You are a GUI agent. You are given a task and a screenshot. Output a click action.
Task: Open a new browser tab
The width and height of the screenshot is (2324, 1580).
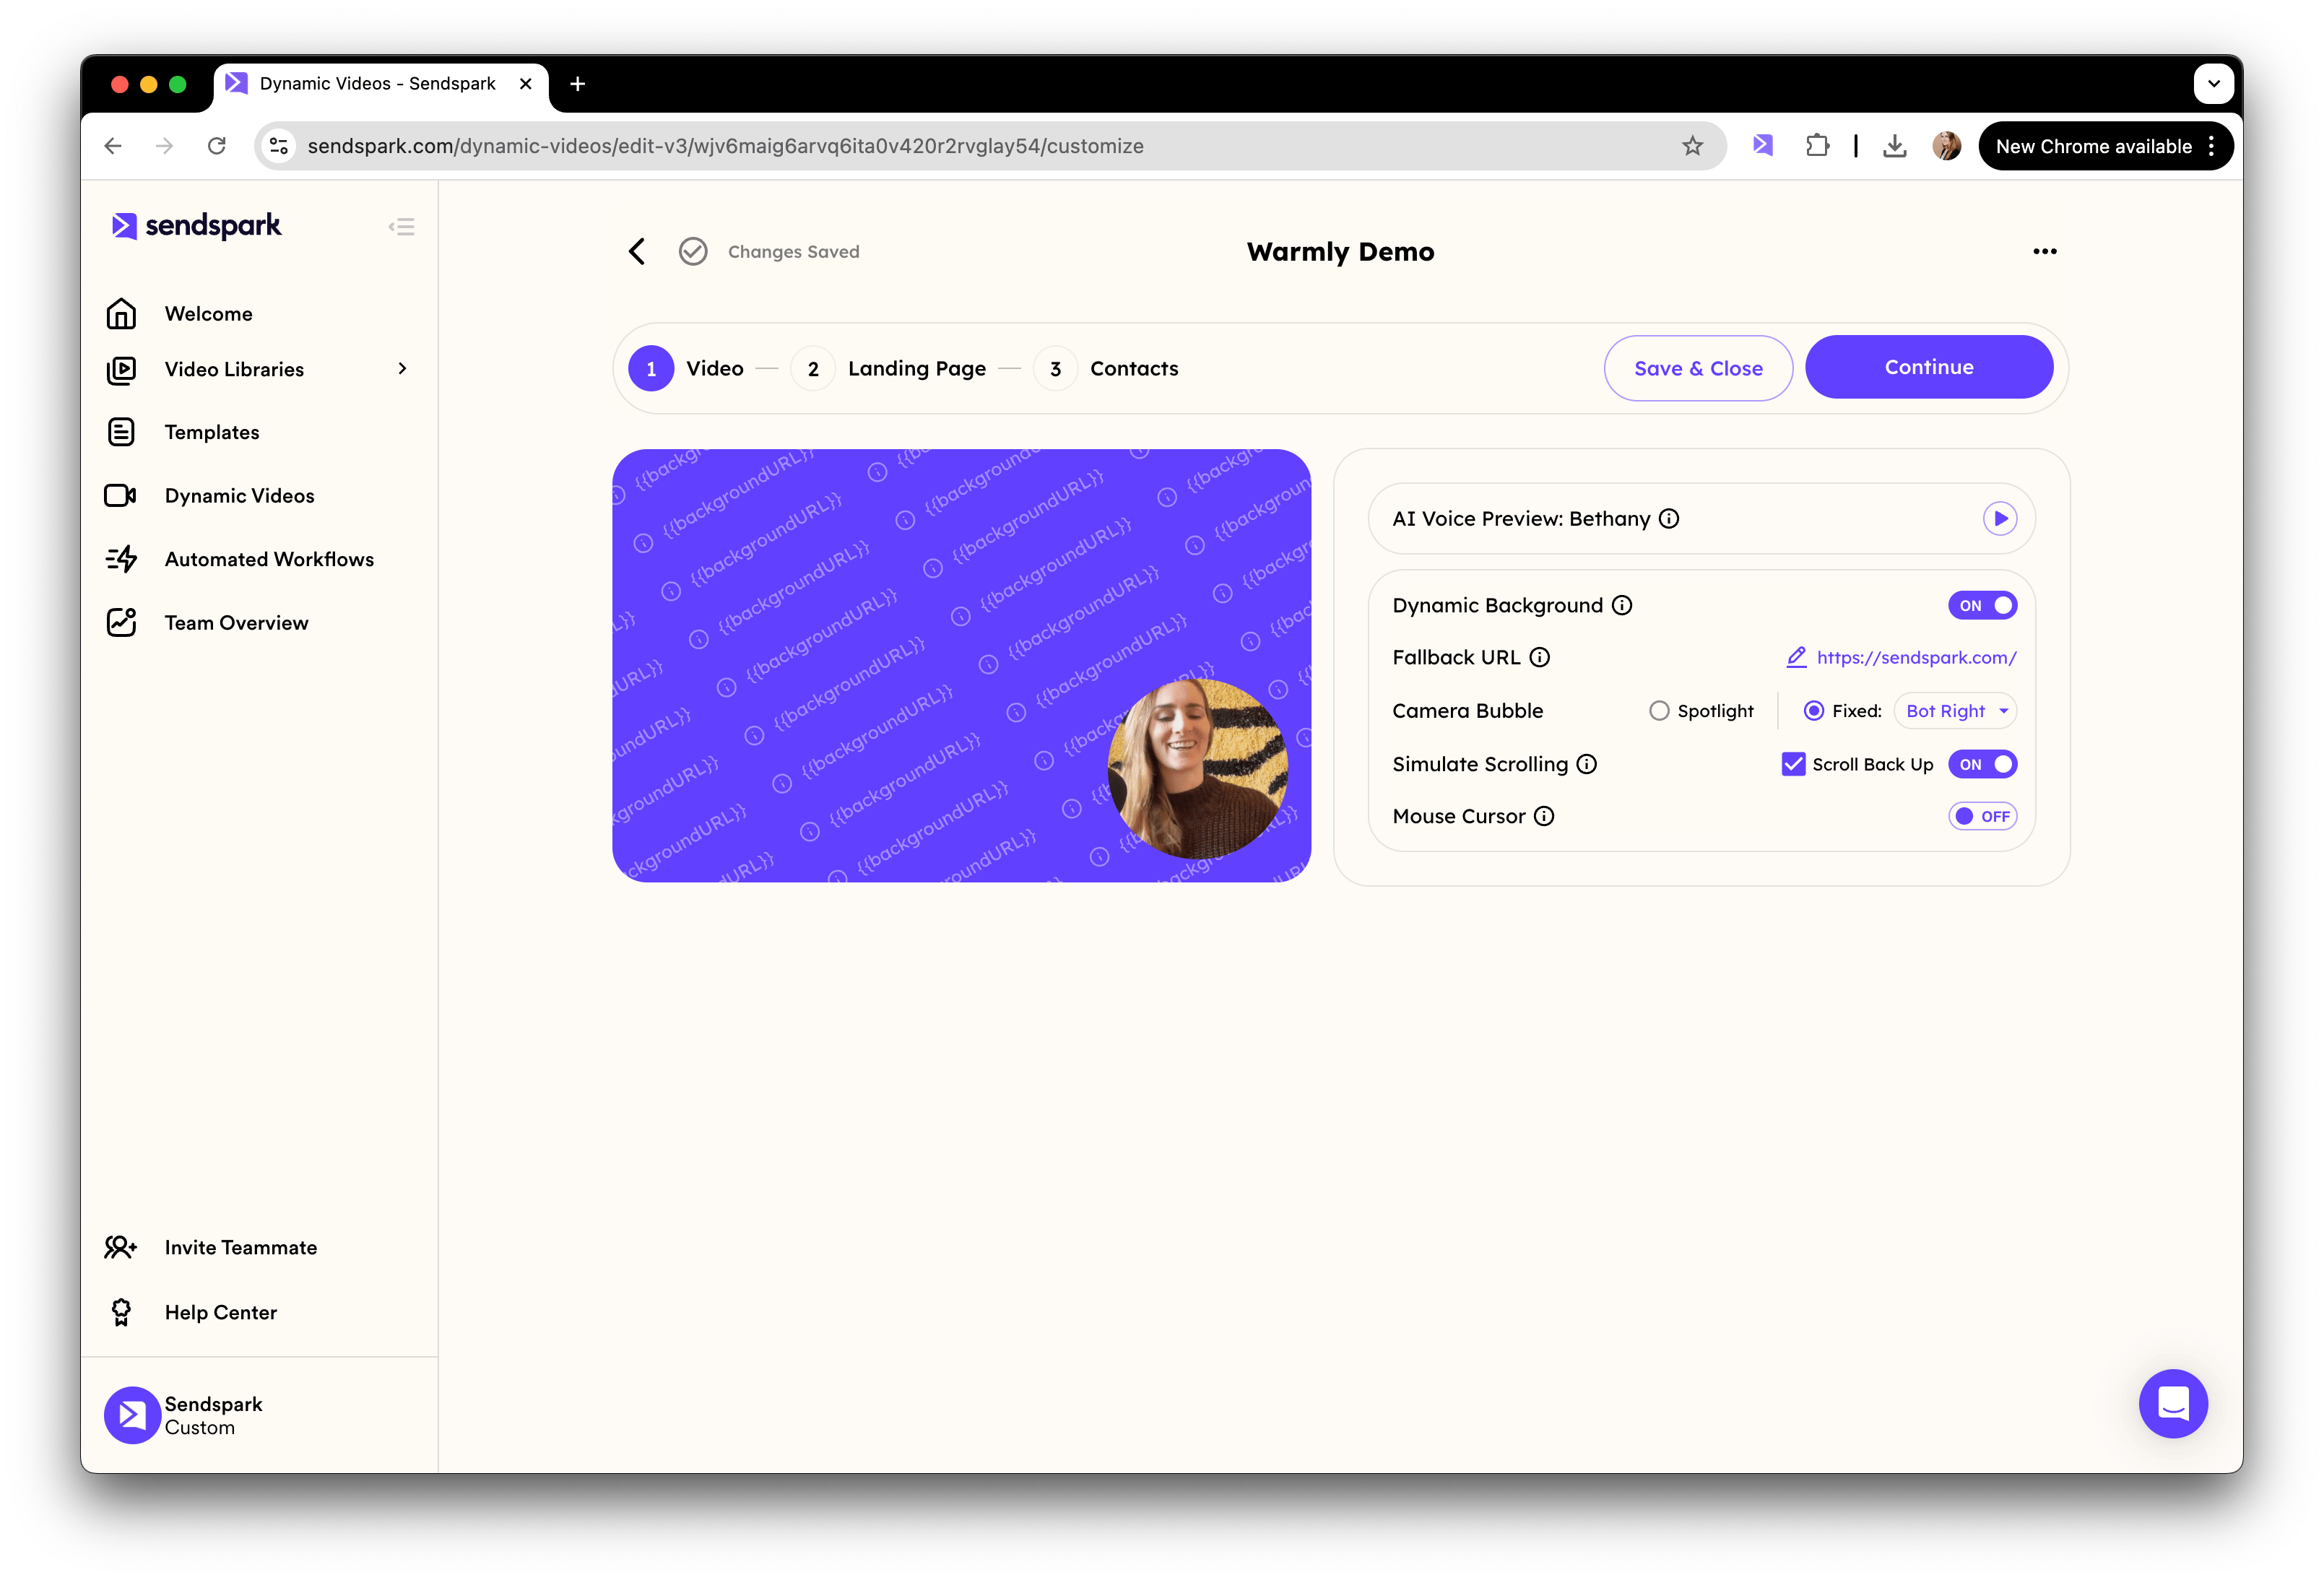pos(577,84)
